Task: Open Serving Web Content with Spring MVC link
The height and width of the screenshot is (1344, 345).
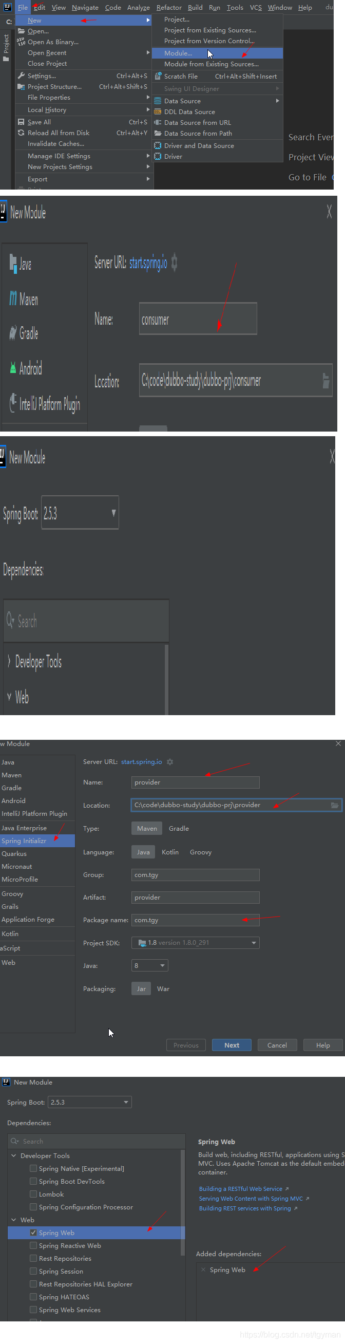Action: click(251, 1199)
